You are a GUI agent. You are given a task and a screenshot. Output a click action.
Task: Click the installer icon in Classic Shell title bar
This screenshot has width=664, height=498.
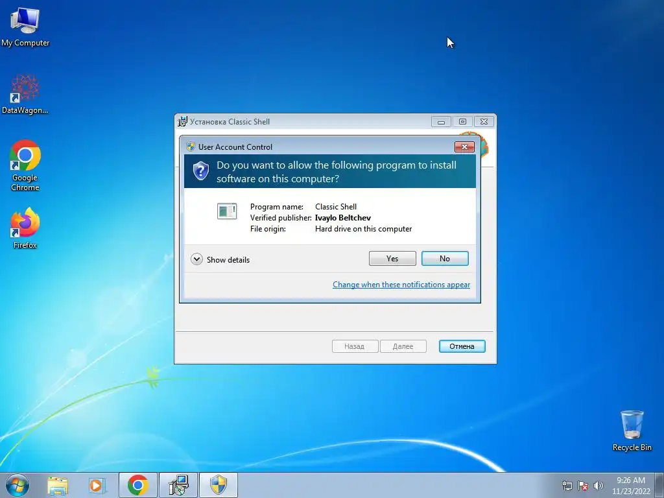[182, 121]
